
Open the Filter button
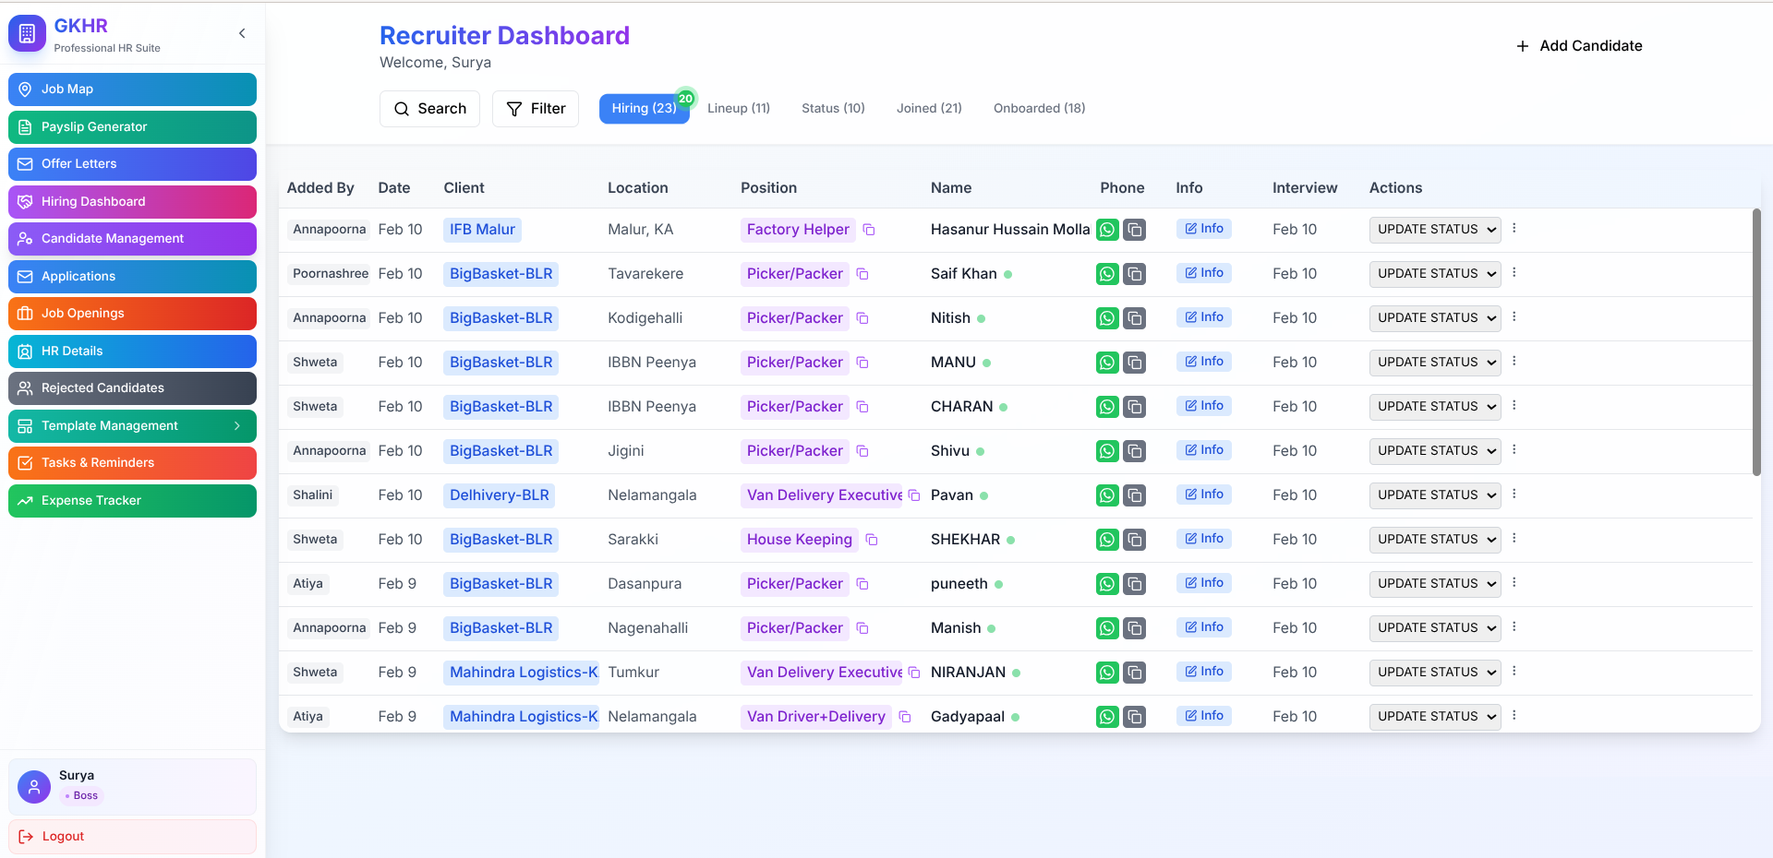click(536, 109)
